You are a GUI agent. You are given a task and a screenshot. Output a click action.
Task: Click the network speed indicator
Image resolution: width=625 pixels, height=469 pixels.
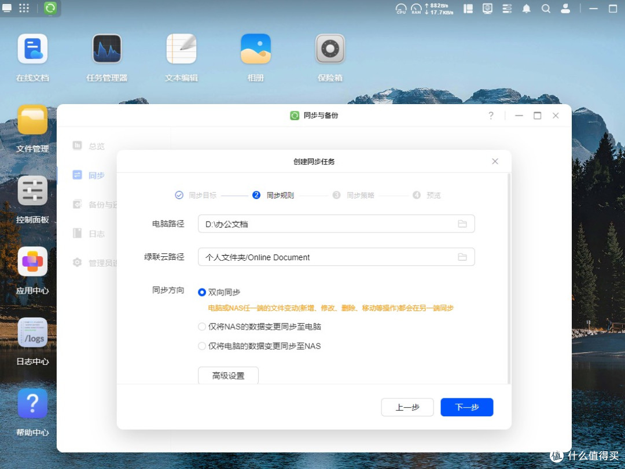439,9
